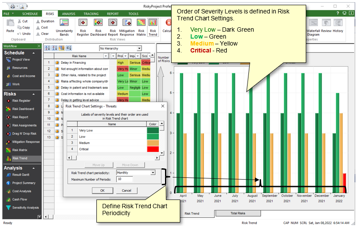357x226 pixels.
Task: Open the No Hierarchy dropdown
Action: tap(139, 49)
